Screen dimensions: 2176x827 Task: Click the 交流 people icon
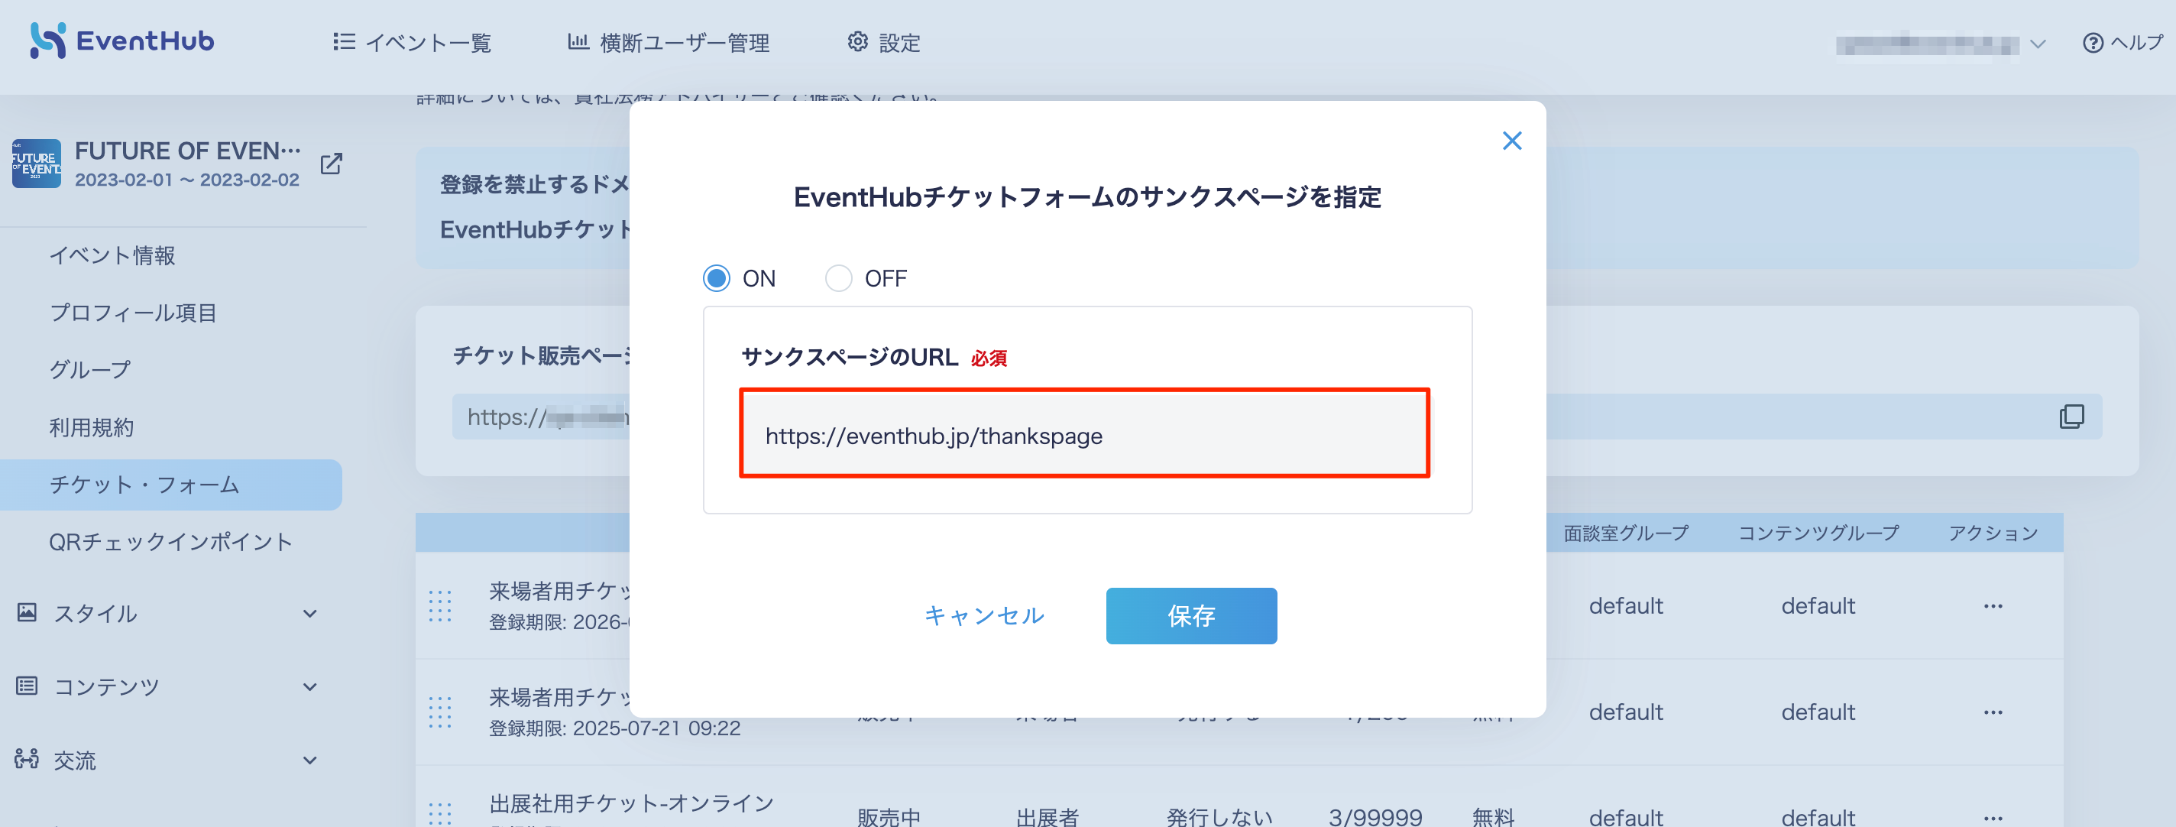click(27, 758)
